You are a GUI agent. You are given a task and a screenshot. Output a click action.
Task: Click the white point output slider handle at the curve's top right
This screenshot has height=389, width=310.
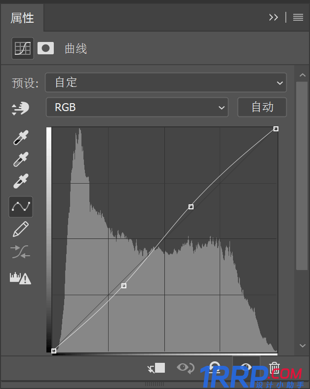(x=276, y=129)
